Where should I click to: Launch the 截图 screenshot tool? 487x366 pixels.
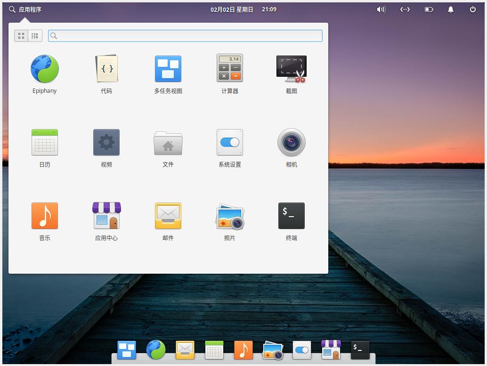point(291,68)
